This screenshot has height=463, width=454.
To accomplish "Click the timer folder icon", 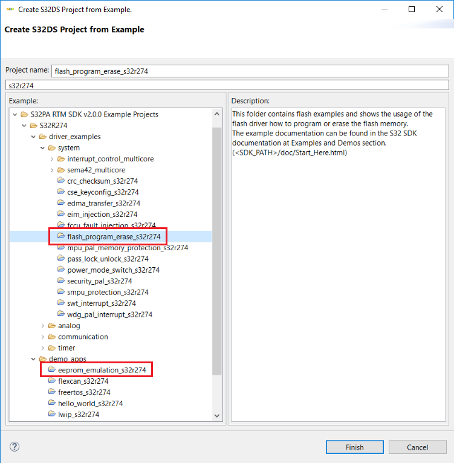I will click(52, 348).
